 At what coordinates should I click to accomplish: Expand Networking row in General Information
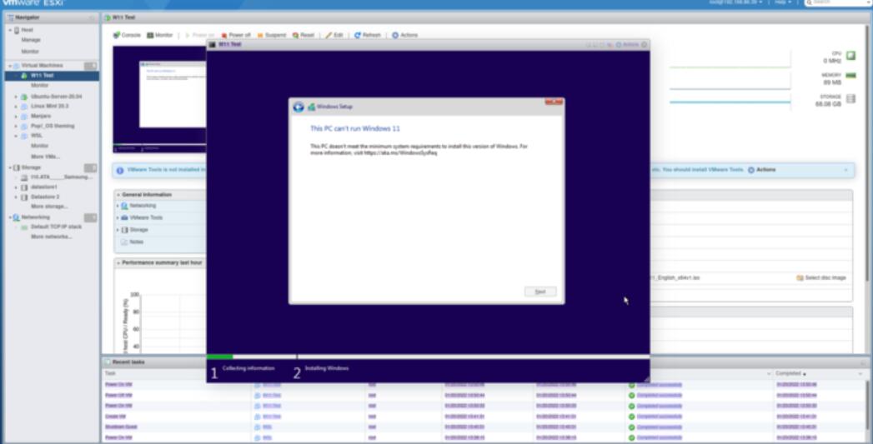118,206
